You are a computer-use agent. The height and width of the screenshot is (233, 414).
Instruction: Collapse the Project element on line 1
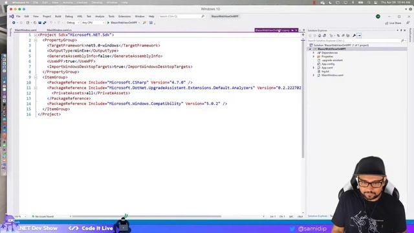click(36, 35)
